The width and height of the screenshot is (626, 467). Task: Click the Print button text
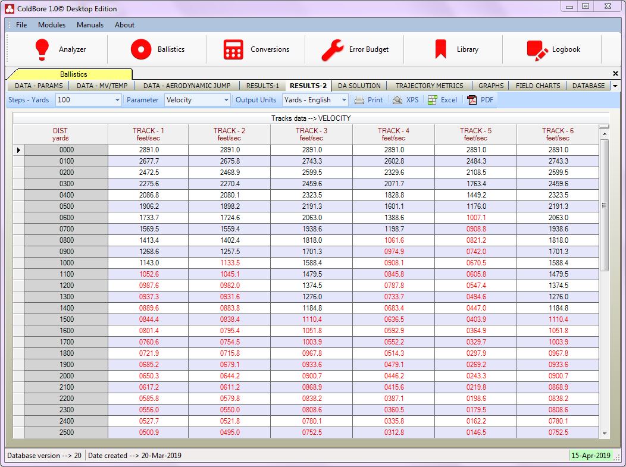click(x=375, y=100)
